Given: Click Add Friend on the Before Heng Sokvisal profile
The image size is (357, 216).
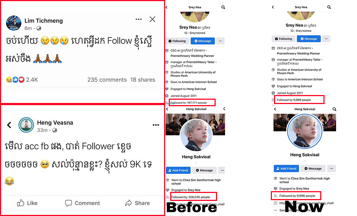Looking at the screenshot, I should tap(178, 170).
